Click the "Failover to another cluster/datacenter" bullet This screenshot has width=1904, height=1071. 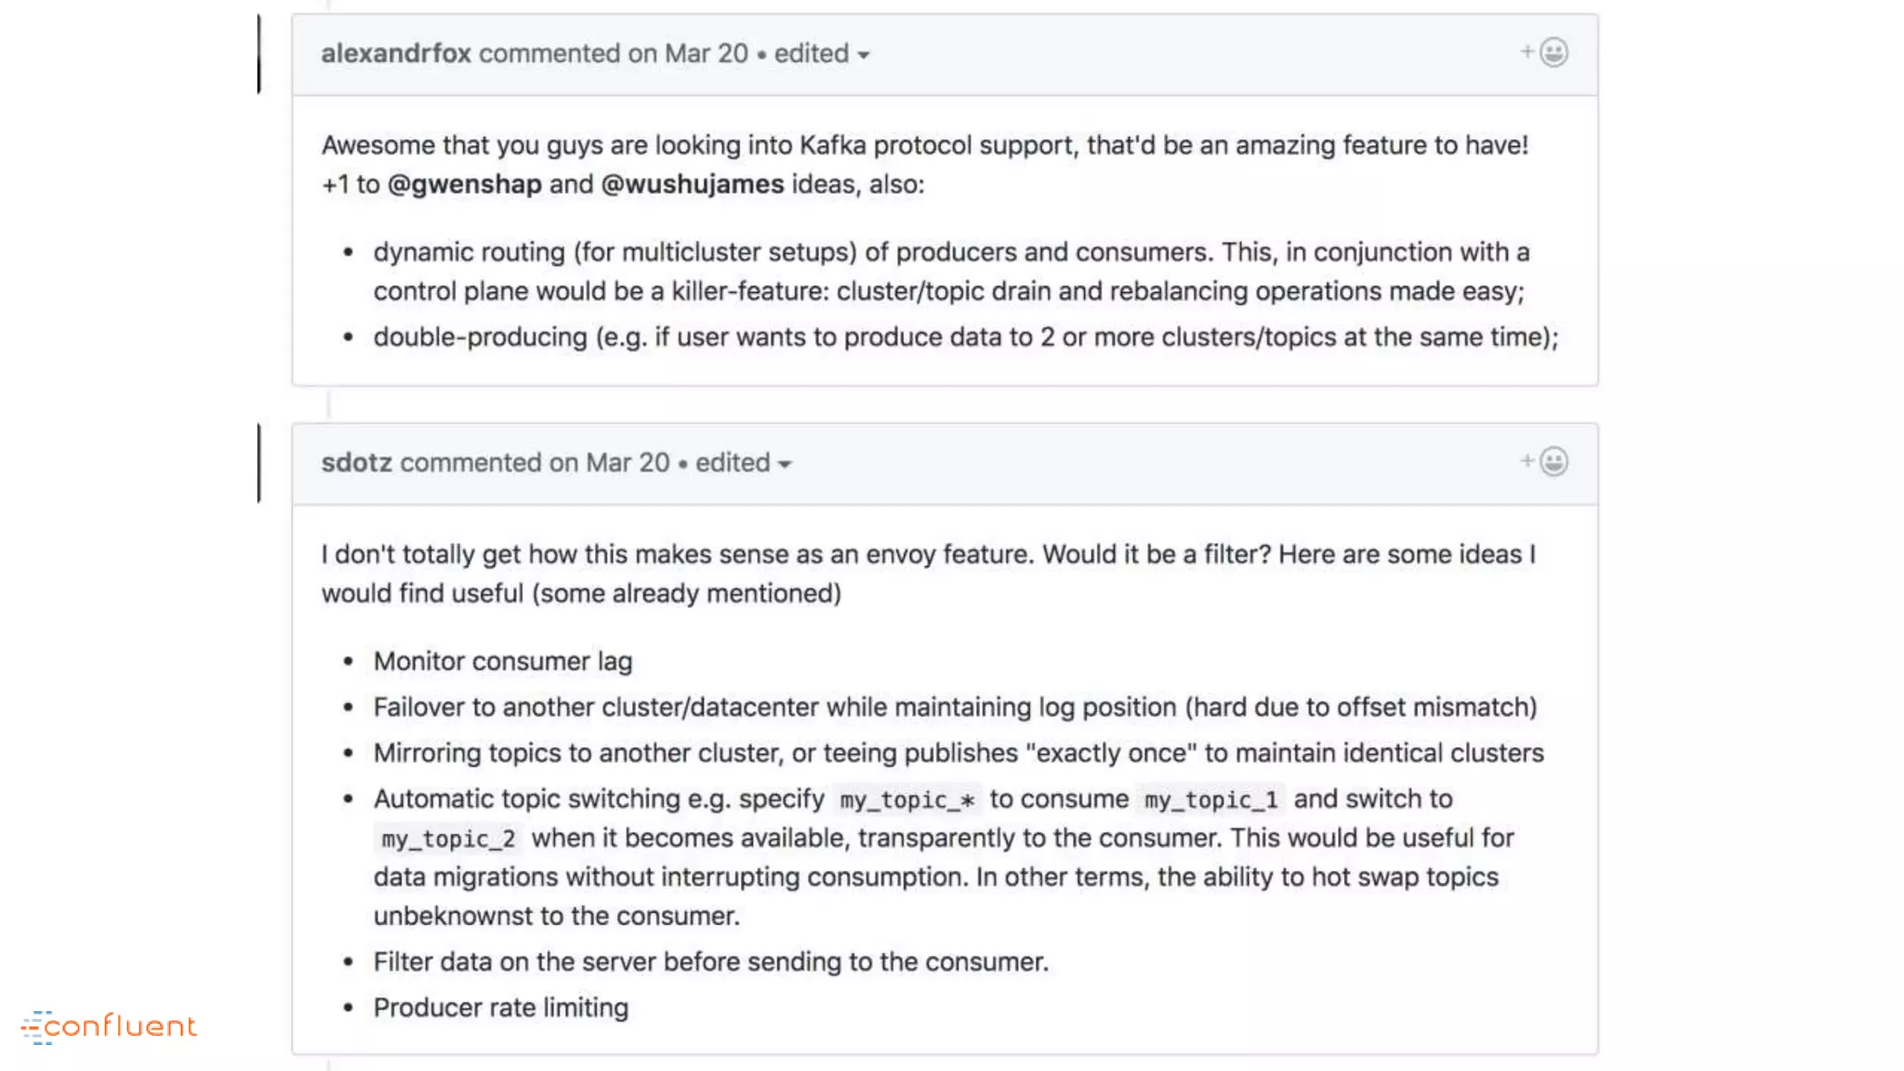955,707
